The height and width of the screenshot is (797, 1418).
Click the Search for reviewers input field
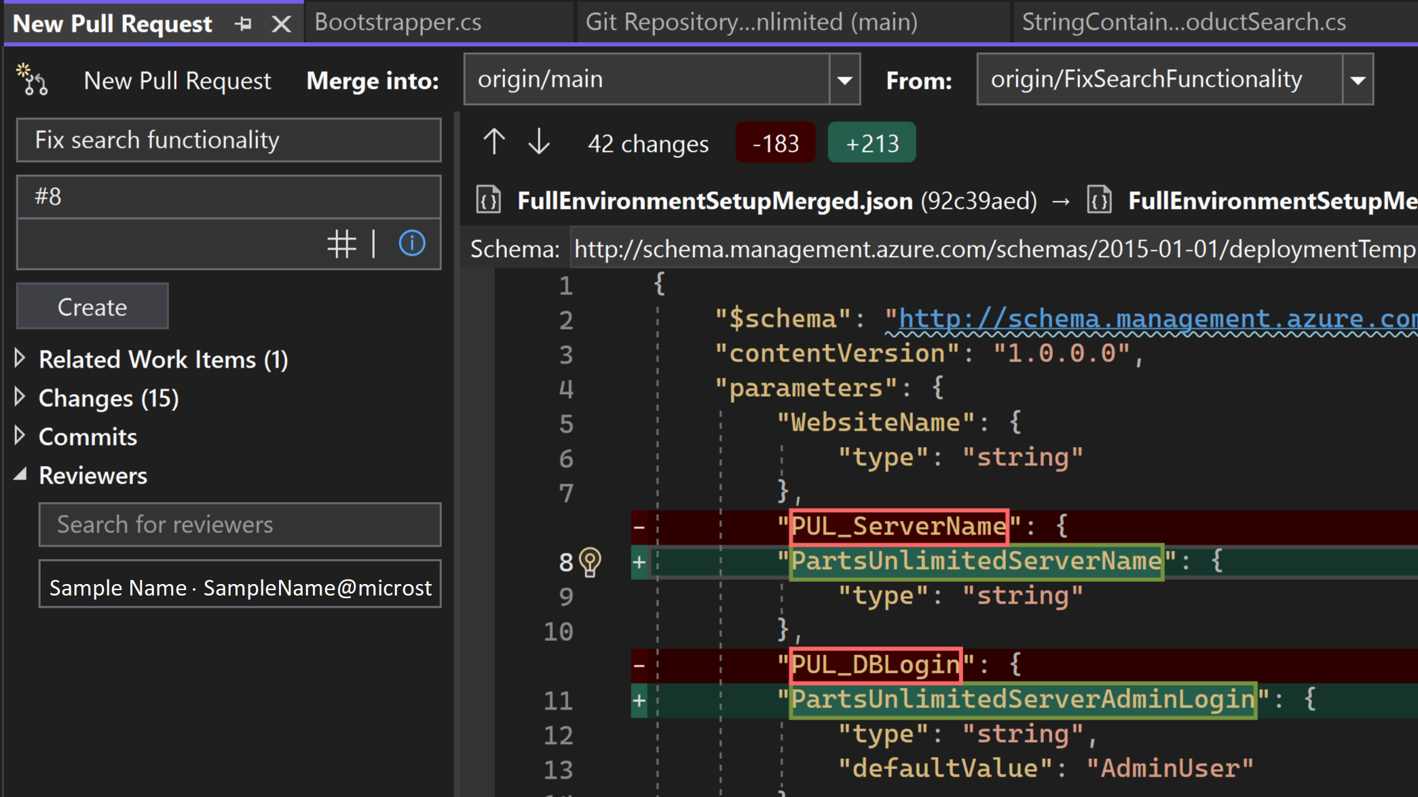240,524
